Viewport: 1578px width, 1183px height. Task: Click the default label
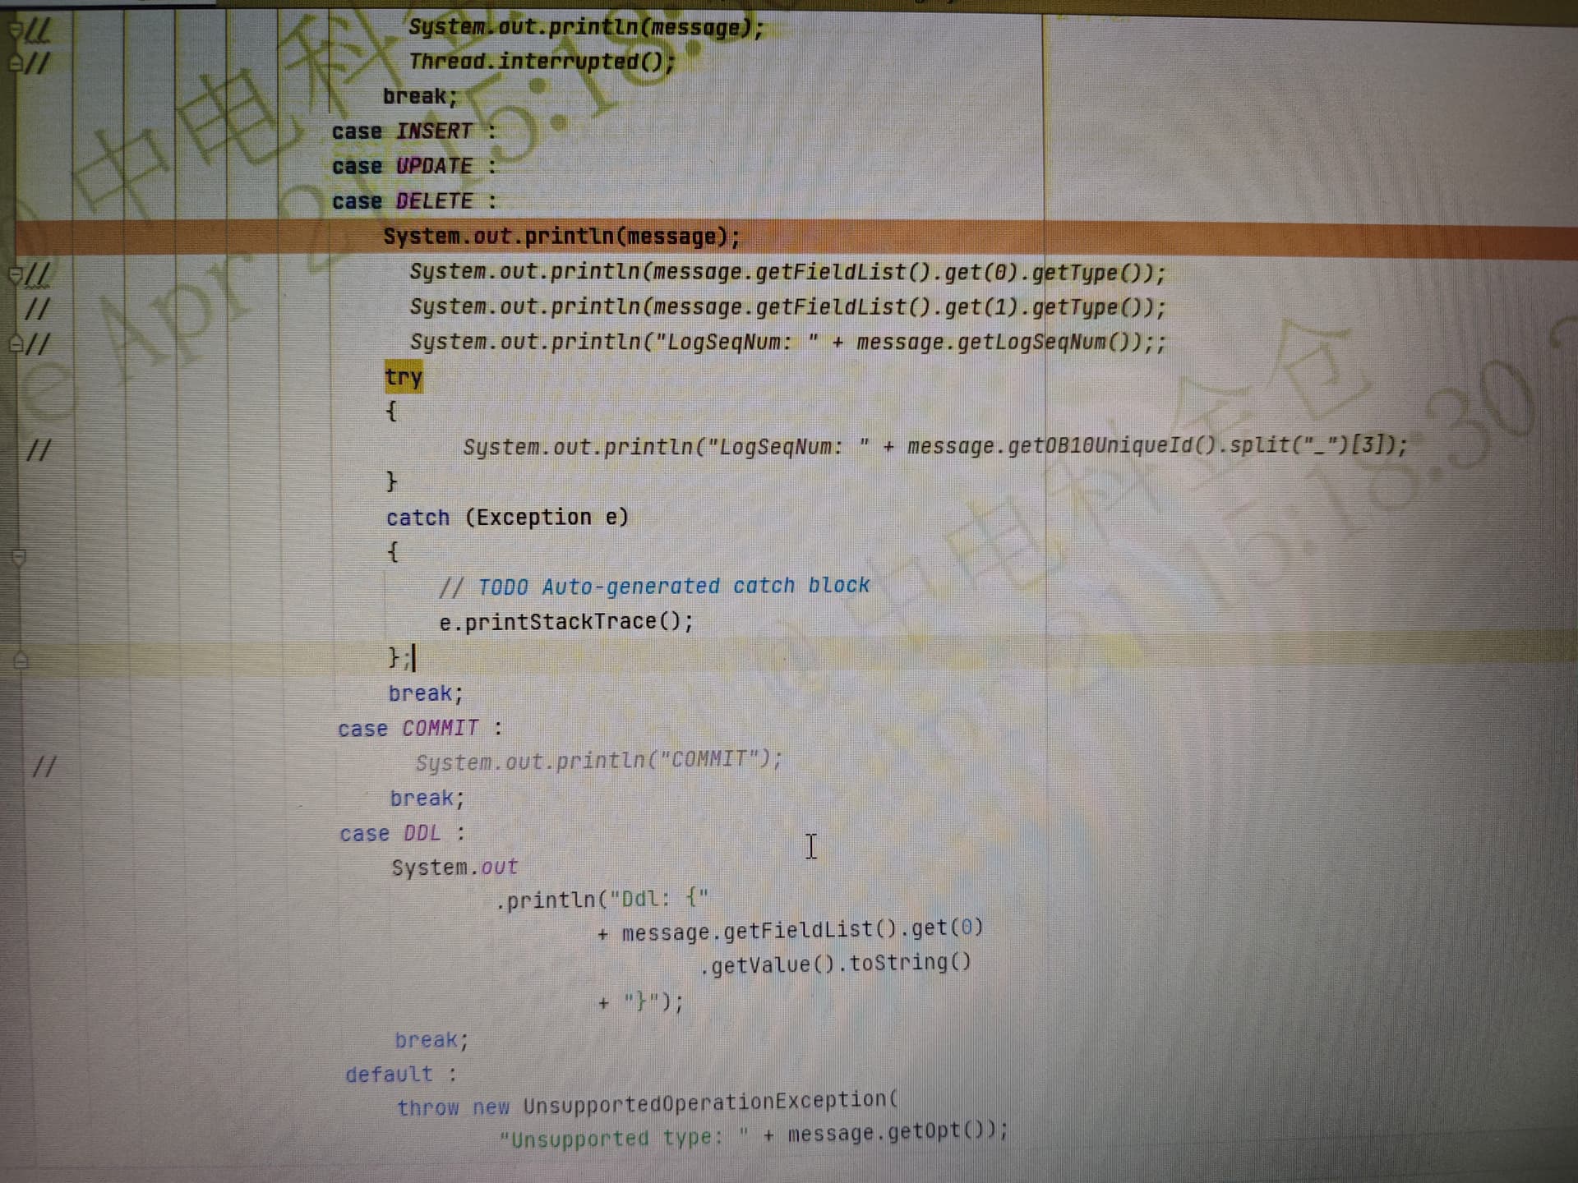[401, 1074]
